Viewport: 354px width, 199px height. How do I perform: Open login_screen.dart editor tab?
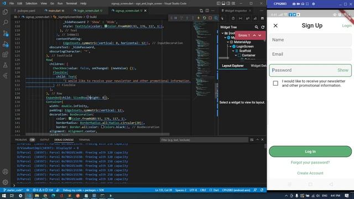(x=88, y=11)
